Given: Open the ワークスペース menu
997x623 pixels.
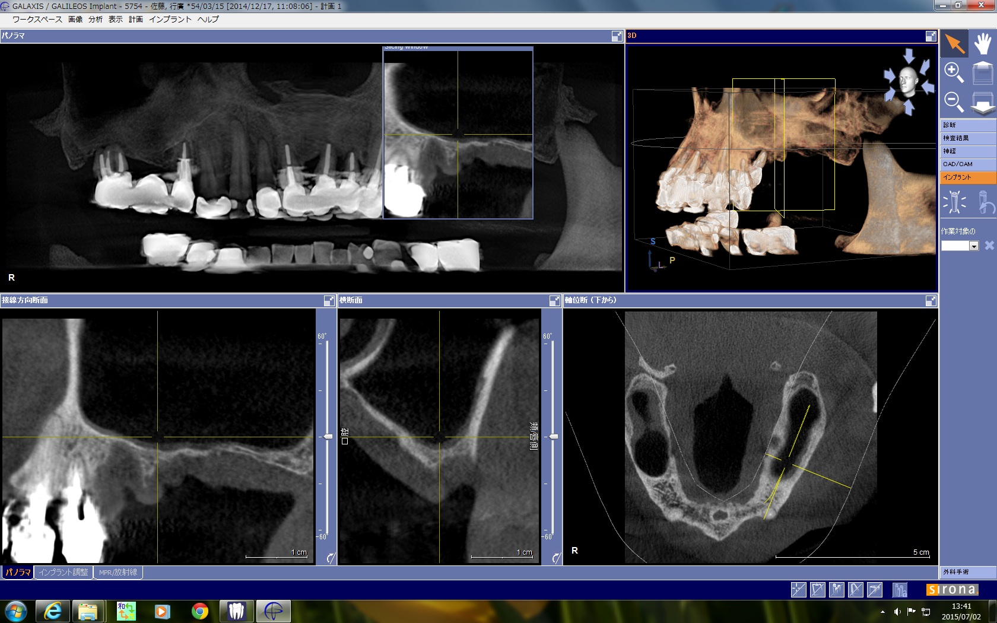Looking at the screenshot, I should tap(37, 19).
